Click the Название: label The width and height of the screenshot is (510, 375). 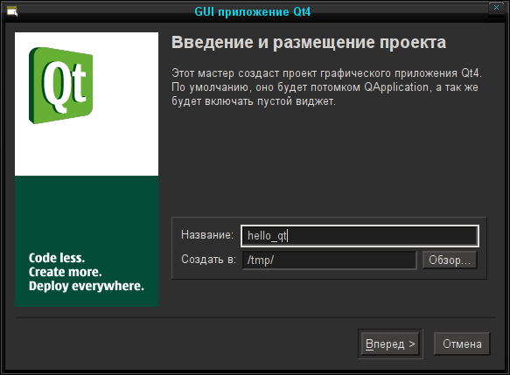click(207, 234)
